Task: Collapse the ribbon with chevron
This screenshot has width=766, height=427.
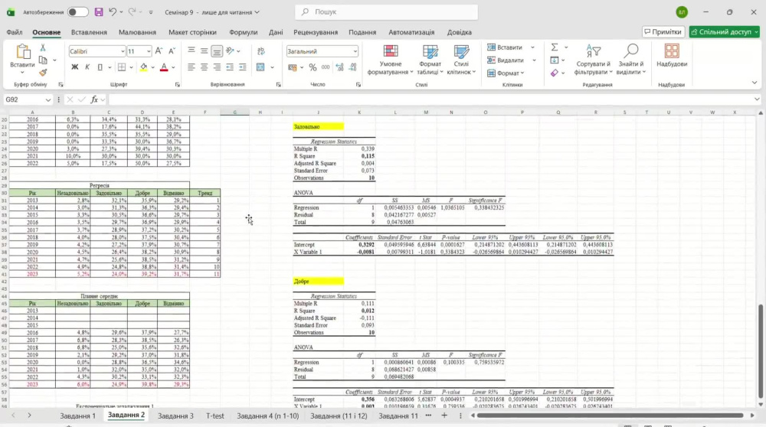Action: click(x=755, y=83)
